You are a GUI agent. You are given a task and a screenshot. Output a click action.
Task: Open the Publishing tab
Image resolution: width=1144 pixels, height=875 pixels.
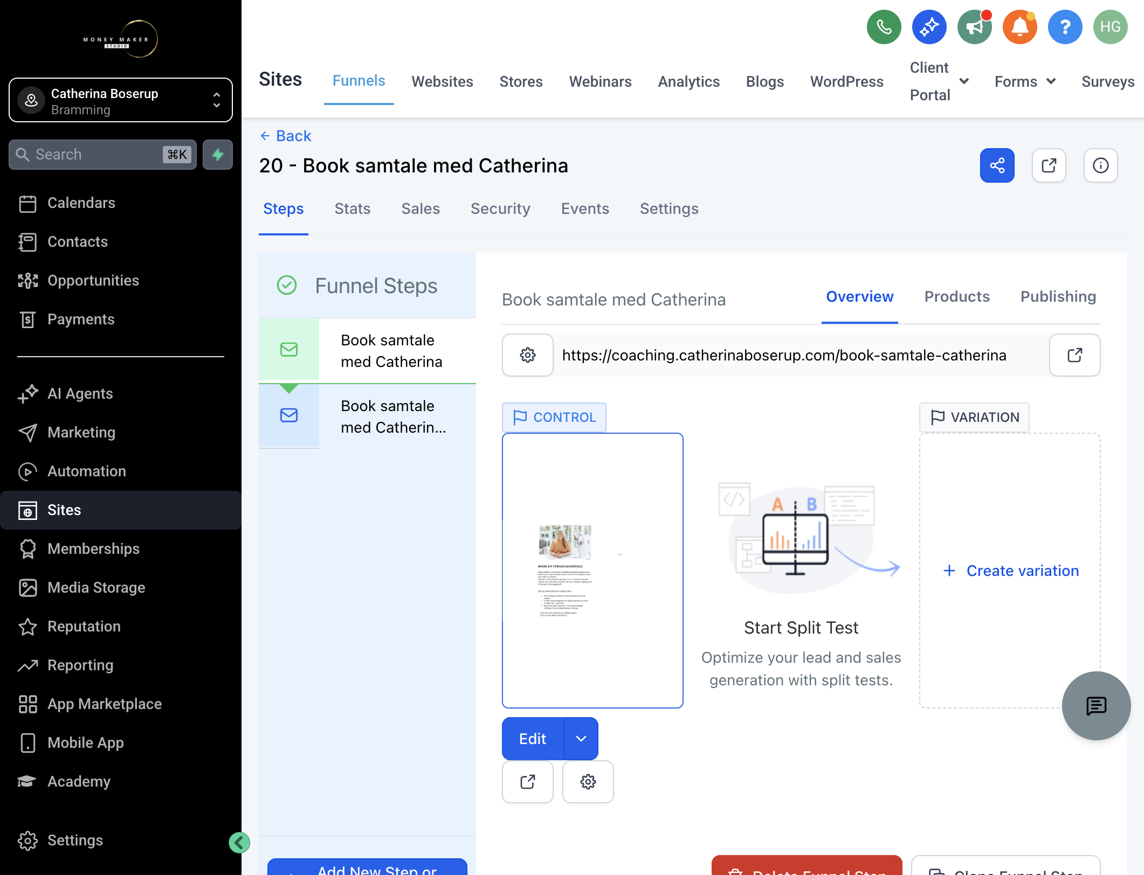point(1058,297)
